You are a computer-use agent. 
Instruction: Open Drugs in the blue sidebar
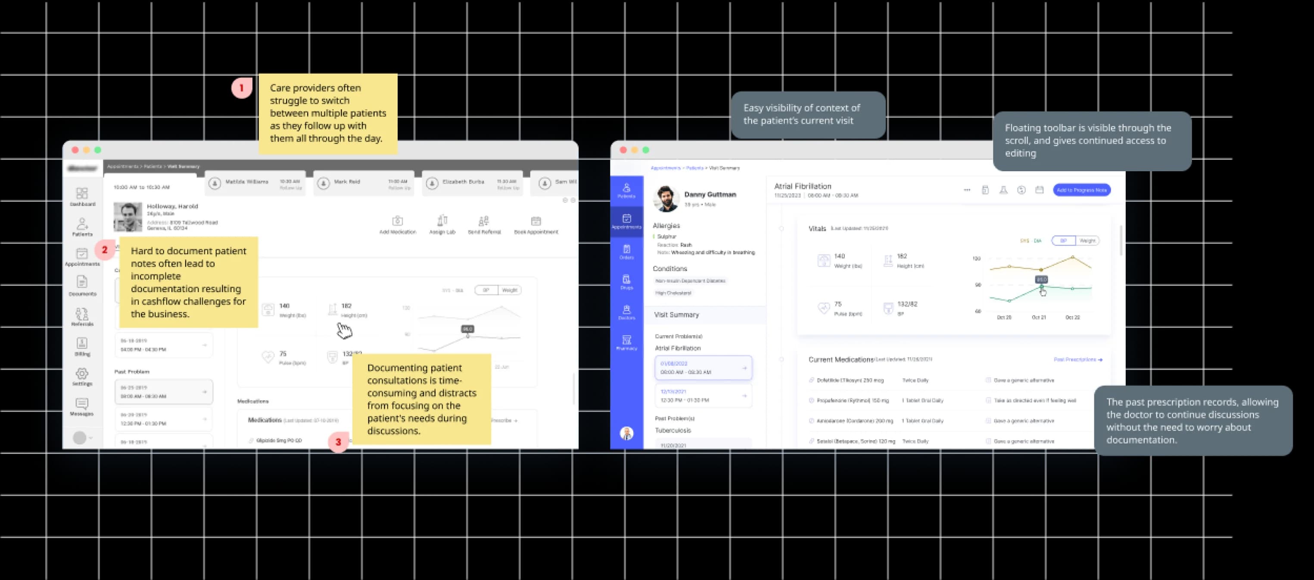click(626, 281)
